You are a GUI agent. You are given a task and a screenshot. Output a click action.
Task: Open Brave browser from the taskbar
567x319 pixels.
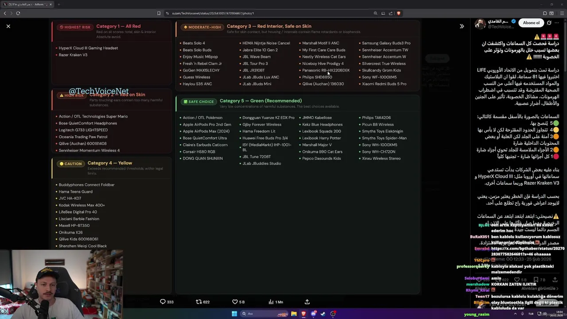pyautogui.click(x=303, y=314)
